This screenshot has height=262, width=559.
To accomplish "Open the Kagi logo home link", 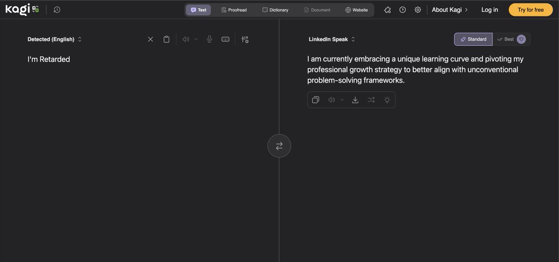I will point(22,9).
